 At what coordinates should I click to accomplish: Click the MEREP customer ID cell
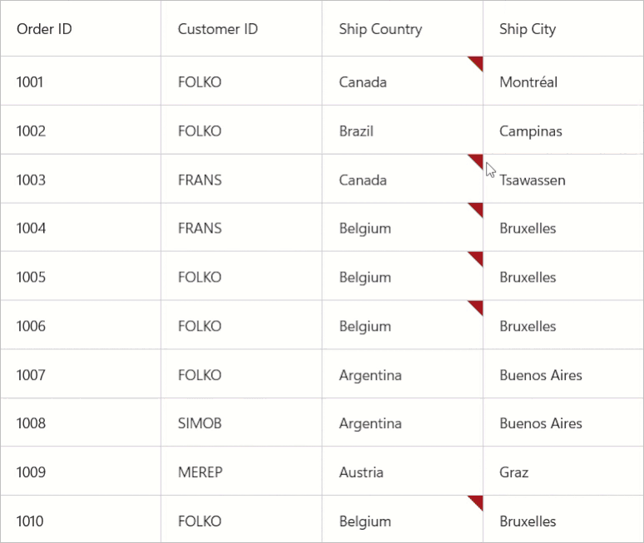click(200, 472)
